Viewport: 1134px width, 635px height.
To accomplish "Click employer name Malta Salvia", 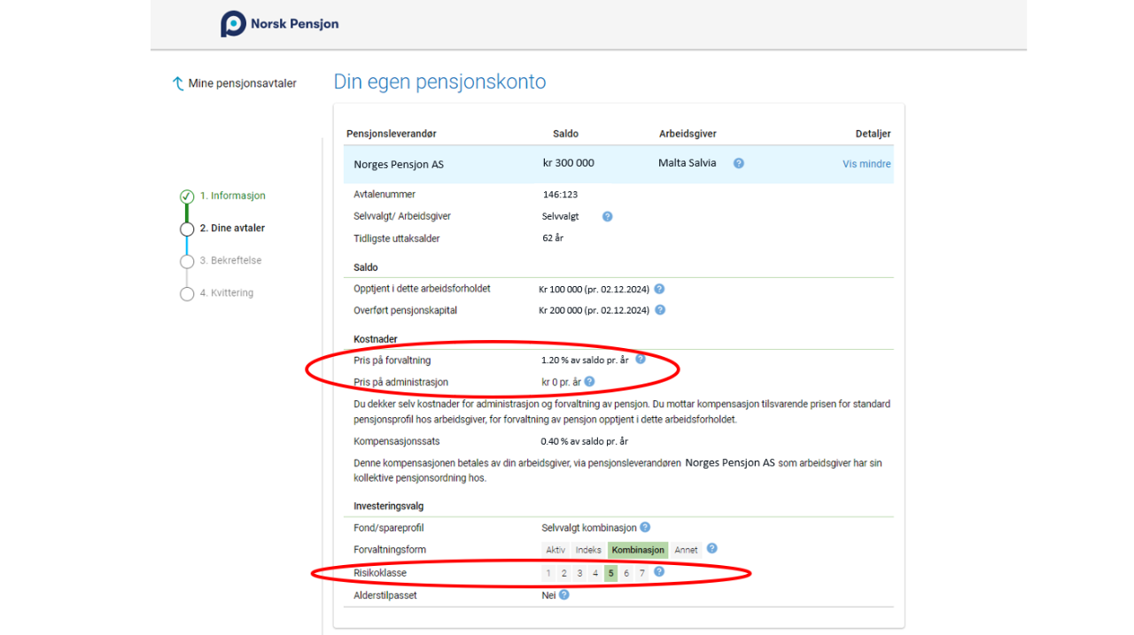I will tap(689, 163).
